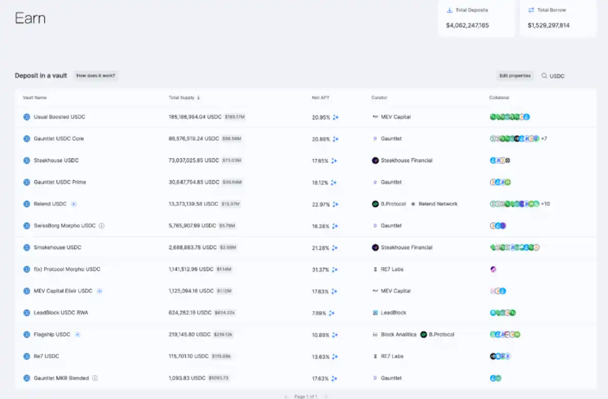Click the Total Deposits card

(476, 18)
